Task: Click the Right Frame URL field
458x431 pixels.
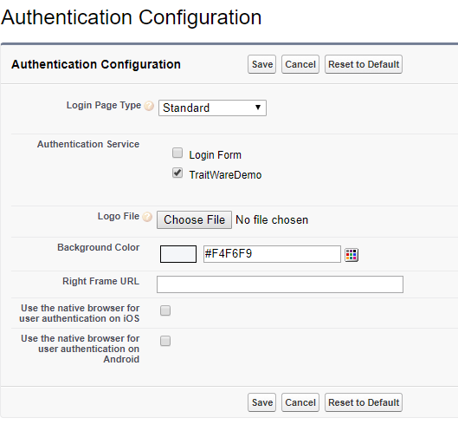Action: coord(281,284)
